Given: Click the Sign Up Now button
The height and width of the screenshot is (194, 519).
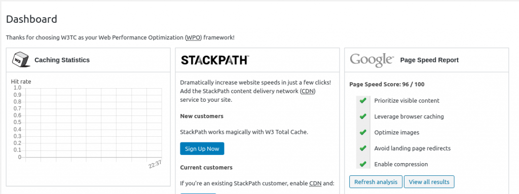Looking at the screenshot, I should [x=202, y=148].
